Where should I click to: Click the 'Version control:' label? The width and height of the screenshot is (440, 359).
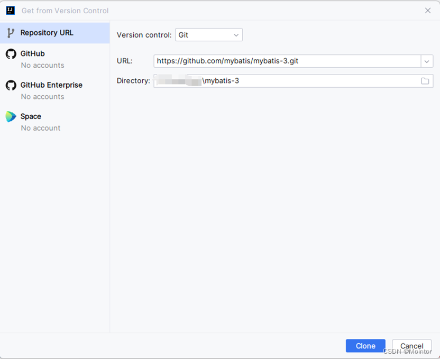[144, 35]
